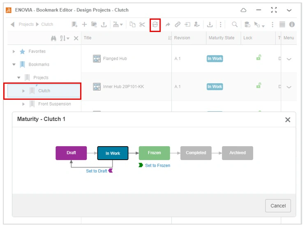The width and height of the screenshot is (305, 227).
Task: Open the row menu chevron for Inner Hub
Action: [x=289, y=87]
